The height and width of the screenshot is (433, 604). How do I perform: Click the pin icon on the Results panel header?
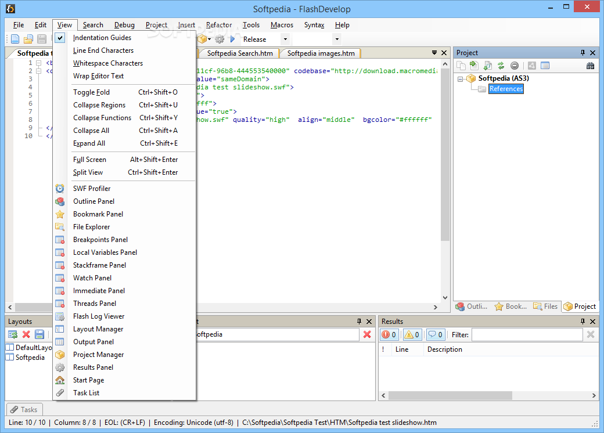(x=583, y=321)
